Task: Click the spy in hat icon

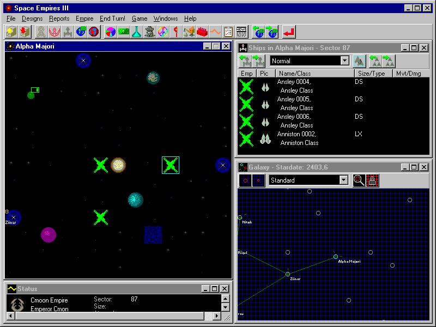Action: pyautogui.click(x=149, y=32)
